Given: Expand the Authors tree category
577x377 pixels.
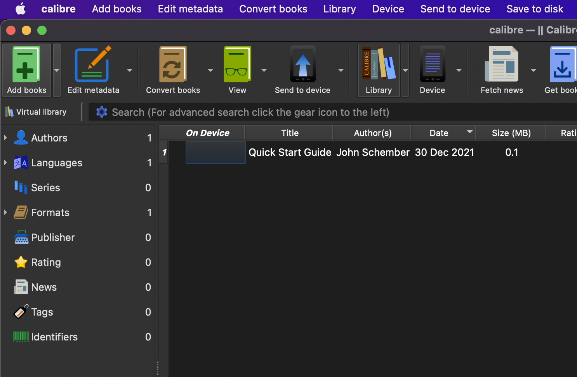Looking at the screenshot, I should pyautogui.click(x=5, y=138).
